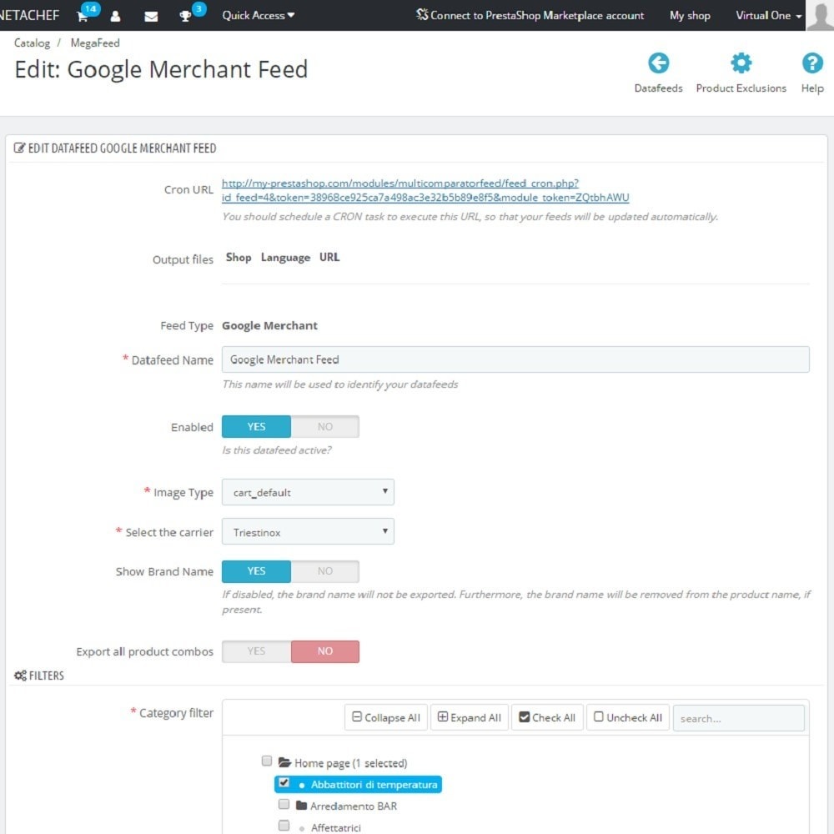This screenshot has height=834, width=834.
Task: Expand all categories in the tree
Action: click(x=469, y=717)
